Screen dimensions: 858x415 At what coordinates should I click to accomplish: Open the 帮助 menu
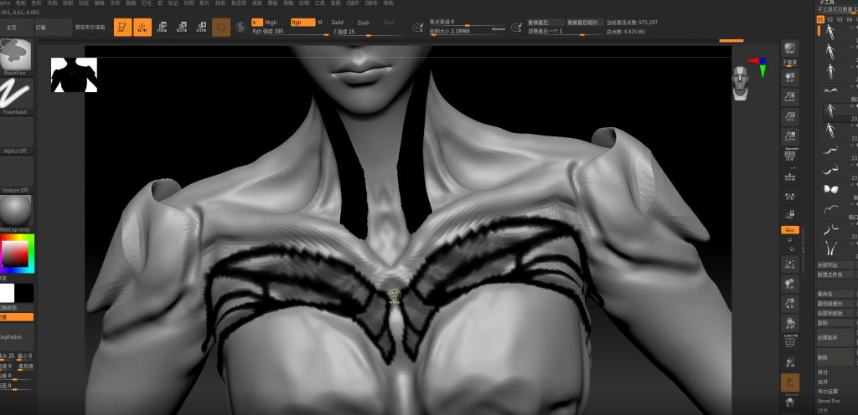tap(388, 3)
